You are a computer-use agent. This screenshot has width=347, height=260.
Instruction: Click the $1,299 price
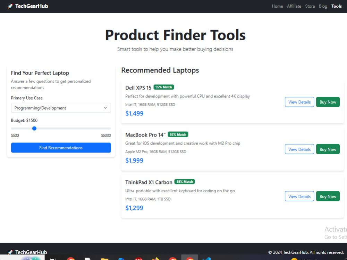134,208
